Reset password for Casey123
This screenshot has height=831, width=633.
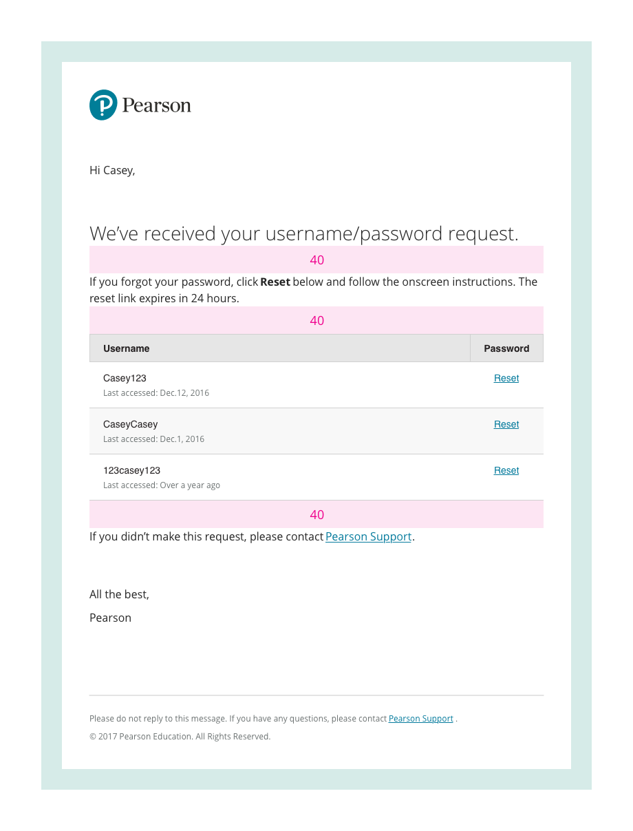(506, 378)
